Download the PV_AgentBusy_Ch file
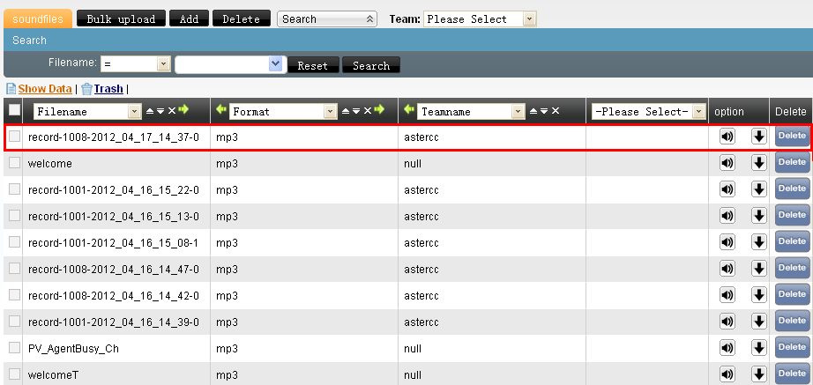This screenshot has height=385, width=813. click(758, 348)
